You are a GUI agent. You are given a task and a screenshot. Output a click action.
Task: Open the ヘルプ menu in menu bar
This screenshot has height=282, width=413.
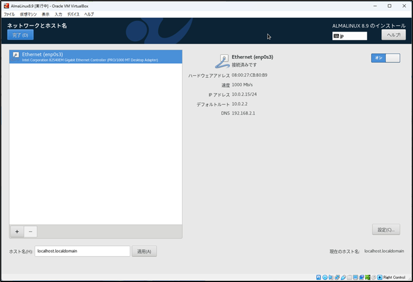coord(89,14)
